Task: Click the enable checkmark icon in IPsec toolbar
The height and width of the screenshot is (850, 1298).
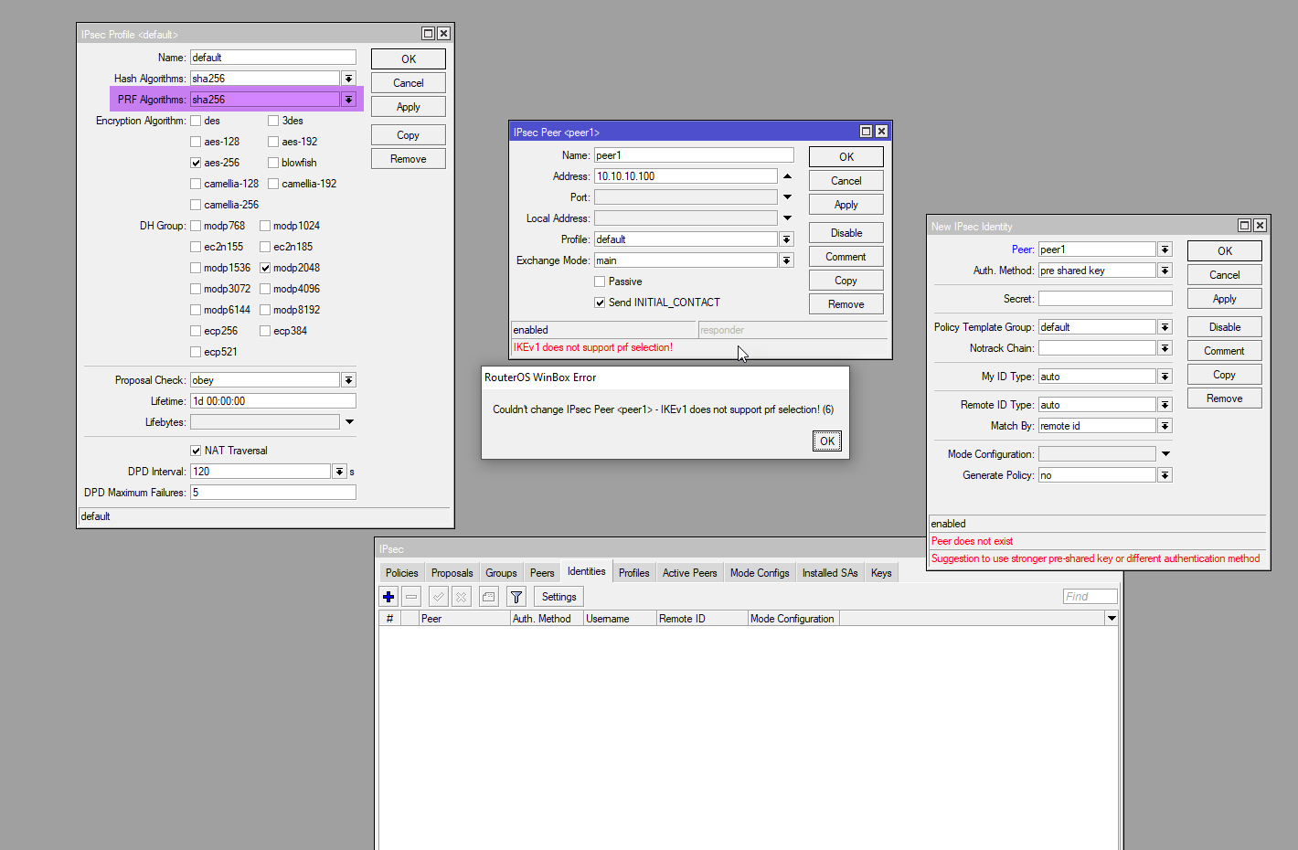Action: pos(439,597)
